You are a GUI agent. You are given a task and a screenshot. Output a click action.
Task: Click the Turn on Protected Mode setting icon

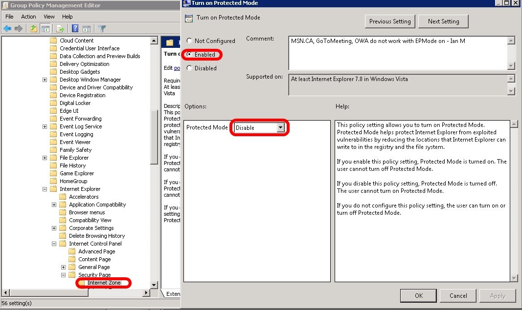click(188, 17)
